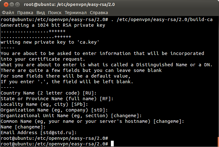Click the Common Name hostname prompt line
This screenshot has width=219, height=147.
tap(92, 121)
